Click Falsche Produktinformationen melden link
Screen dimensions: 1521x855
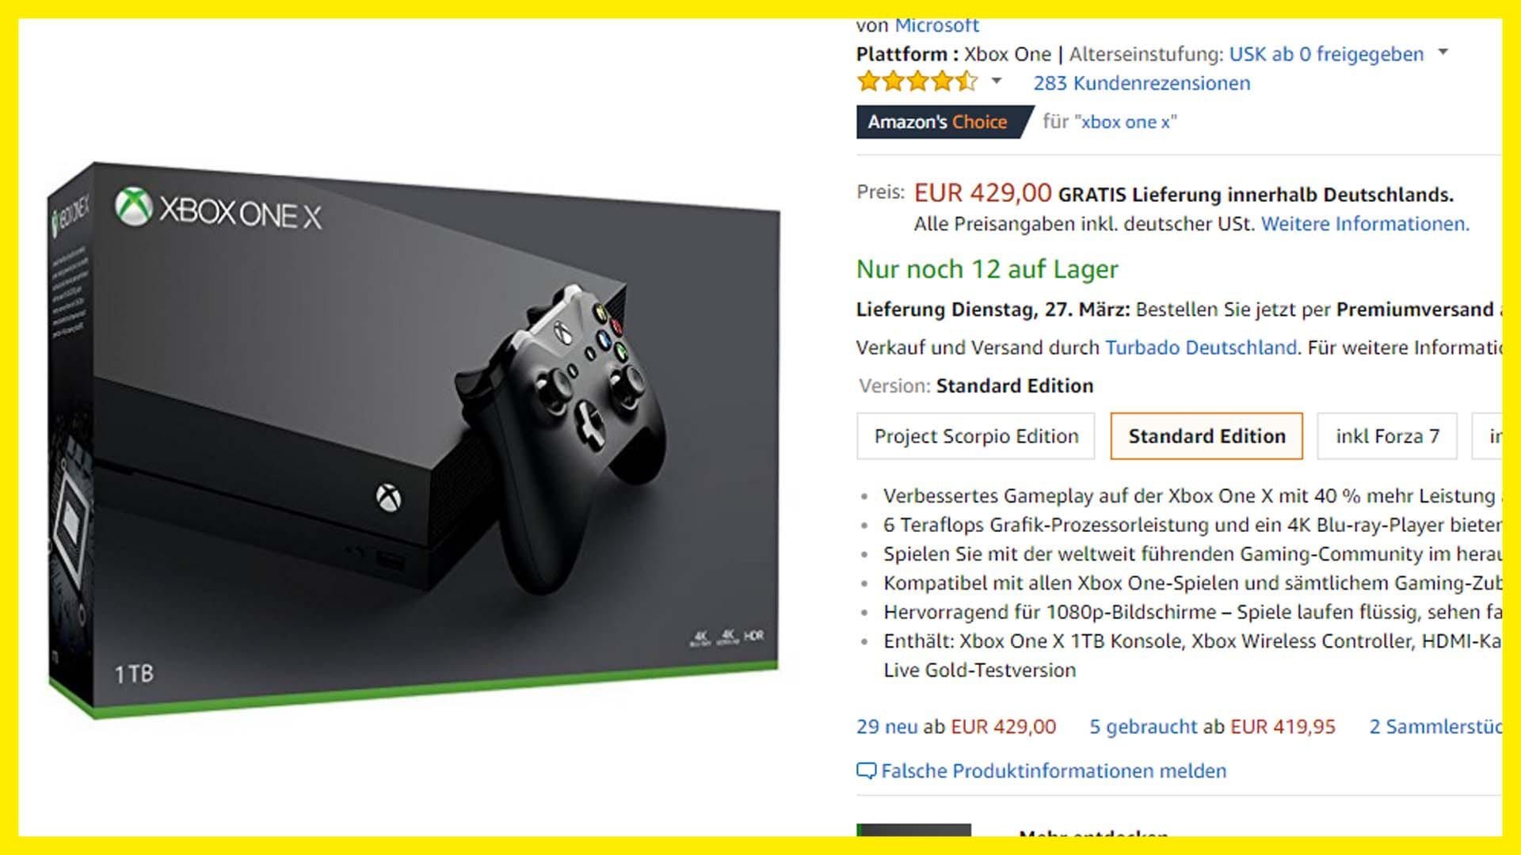pos(1054,771)
